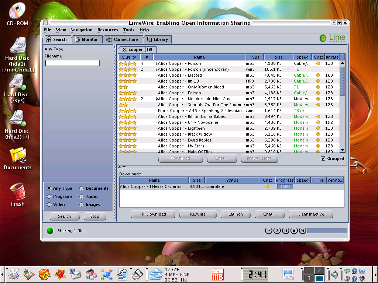Toggle the Grouped checkbox
The width and height of the screenshot is (378, 283).
click(x=323, y=158)
